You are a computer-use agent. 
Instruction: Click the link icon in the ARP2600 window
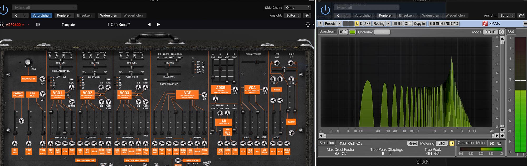307,16
